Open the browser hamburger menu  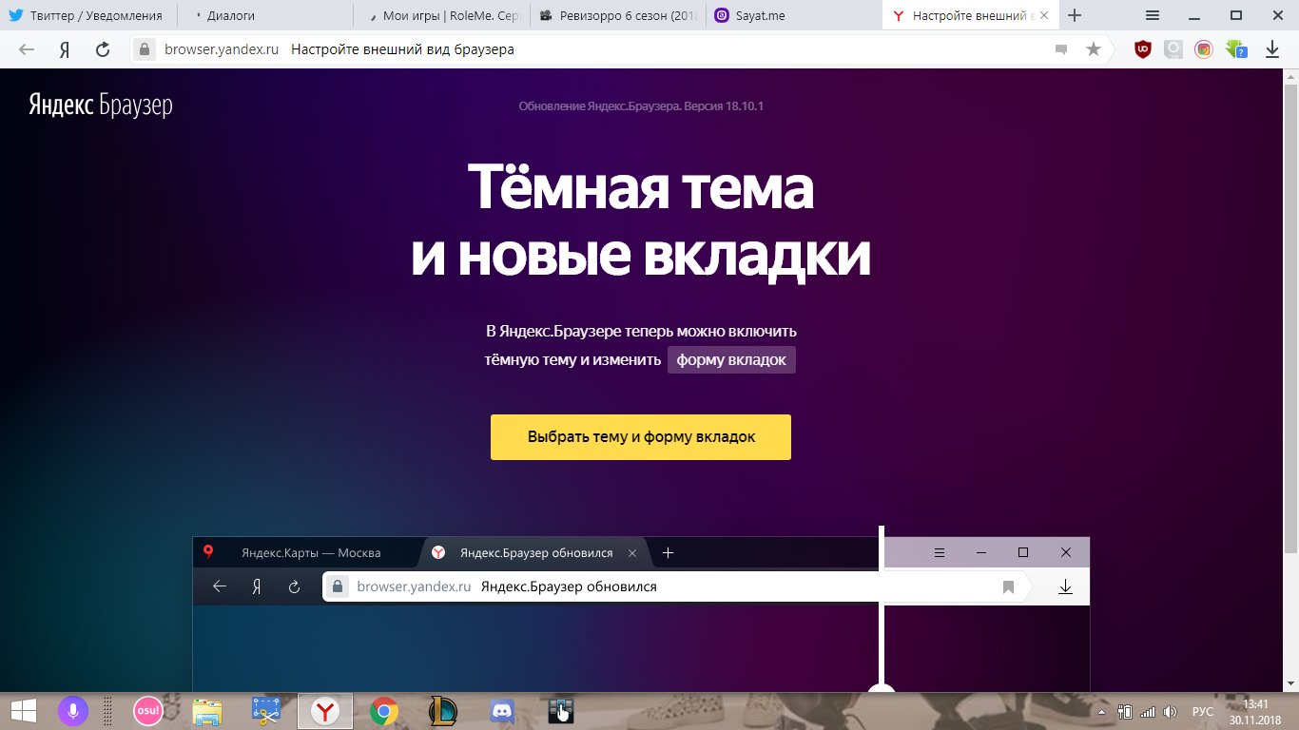click(1152, 15)
